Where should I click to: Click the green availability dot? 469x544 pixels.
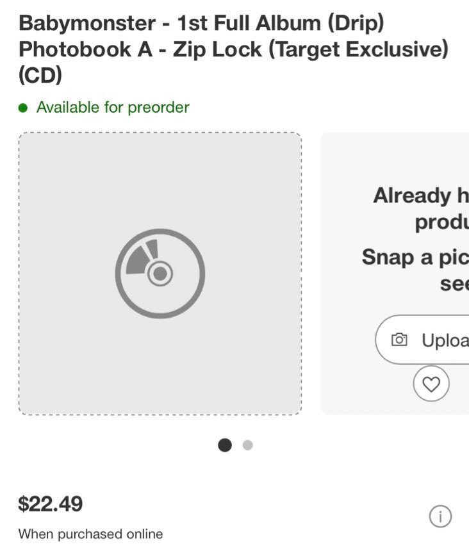[23, 108]
